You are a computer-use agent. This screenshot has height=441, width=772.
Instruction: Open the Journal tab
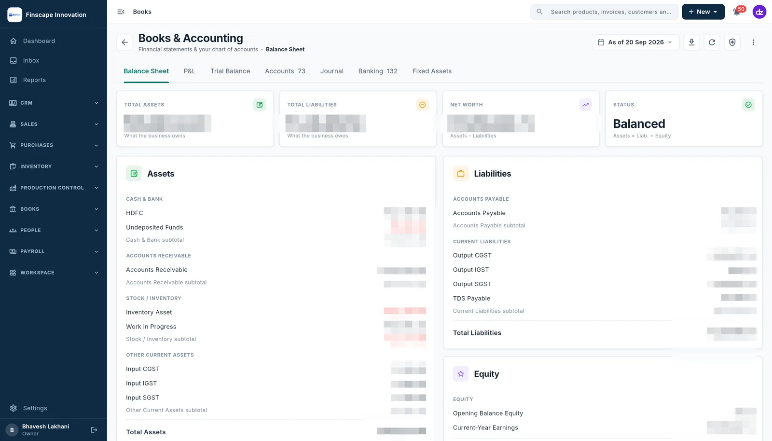(x=332, y=71)
